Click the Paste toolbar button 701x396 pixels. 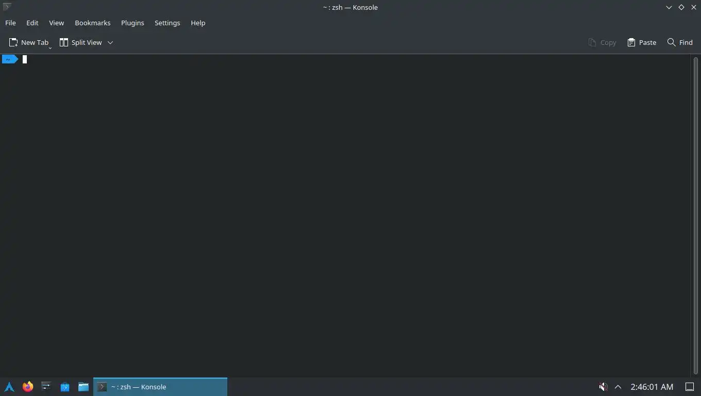tap(642, 42)
